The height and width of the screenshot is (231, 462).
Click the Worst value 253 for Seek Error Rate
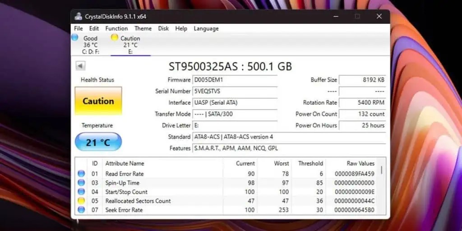283,210
